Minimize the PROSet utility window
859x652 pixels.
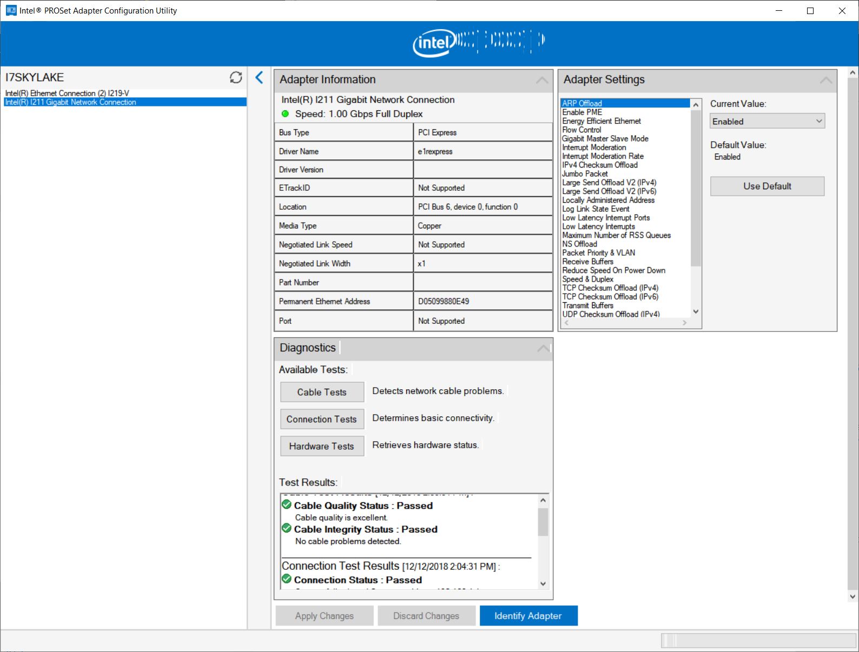779,11
